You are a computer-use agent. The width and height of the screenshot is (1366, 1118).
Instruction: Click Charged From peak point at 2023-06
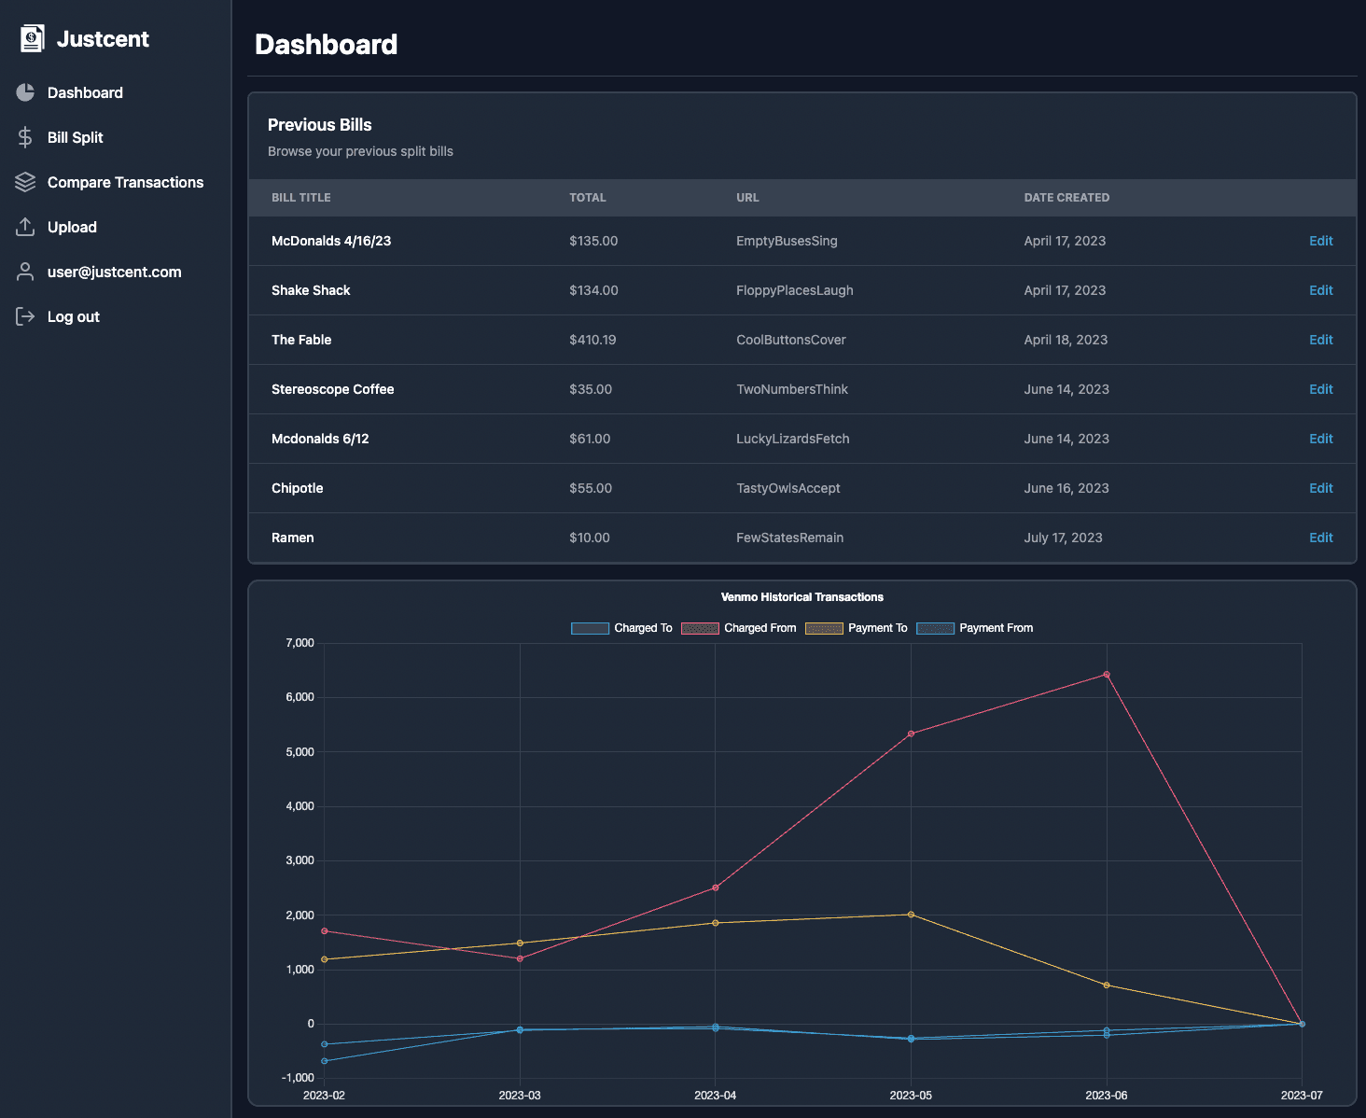[x=1107, y=674]
